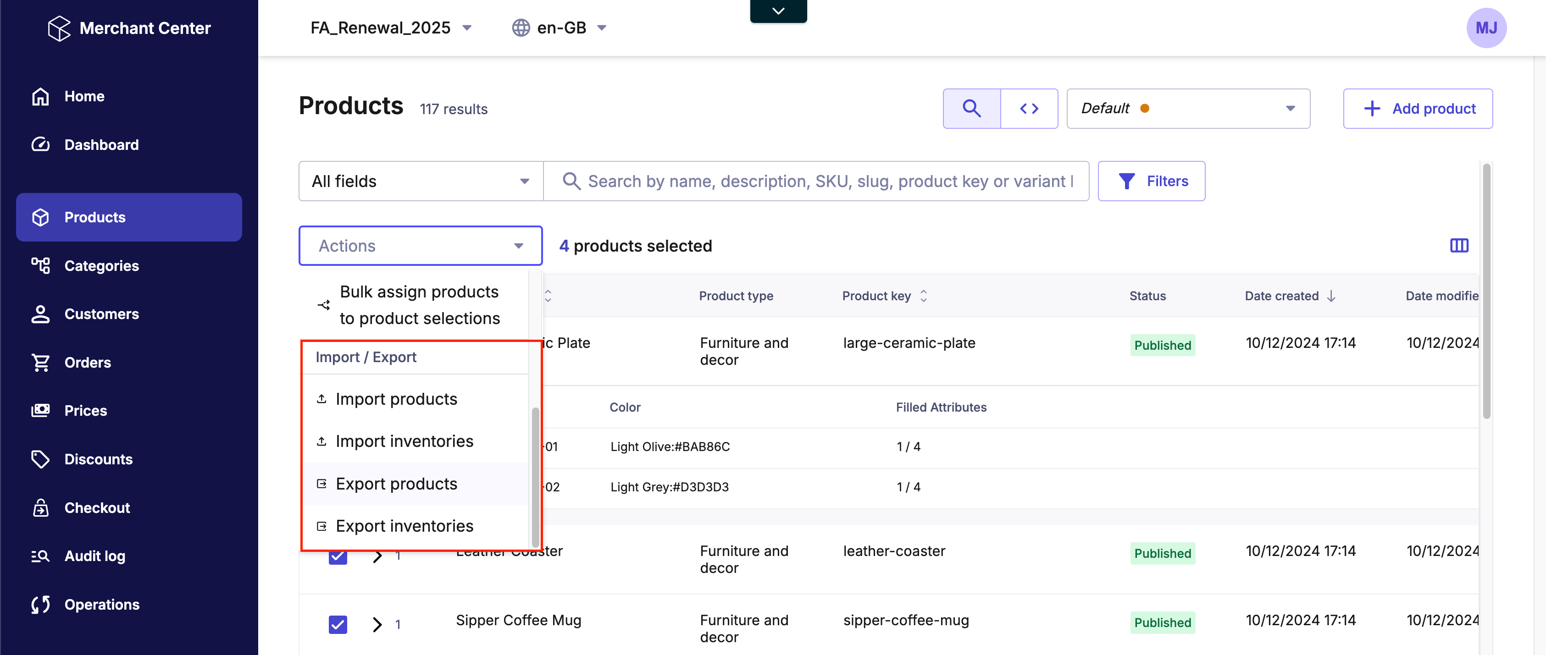This screenshot has width=1546, height=655.
Task: Open Operations from the sidebar
Action: 101,604
